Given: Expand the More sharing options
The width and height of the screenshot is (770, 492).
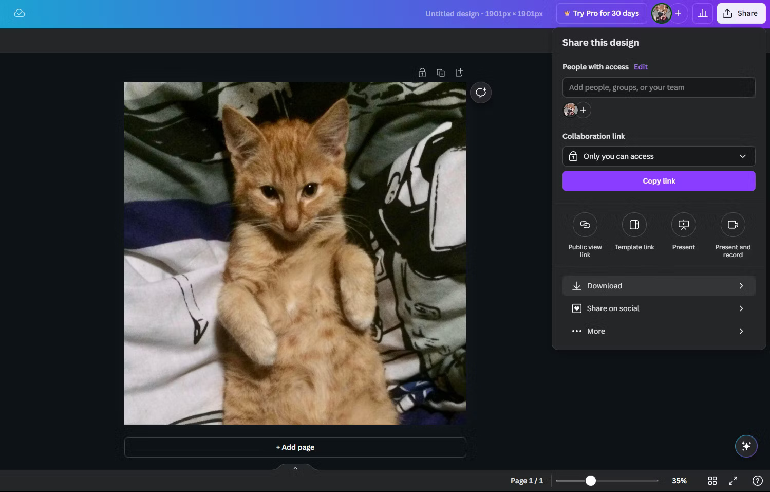Looking at the screenshot, I should pyautogui.click(x=659, y=331).
